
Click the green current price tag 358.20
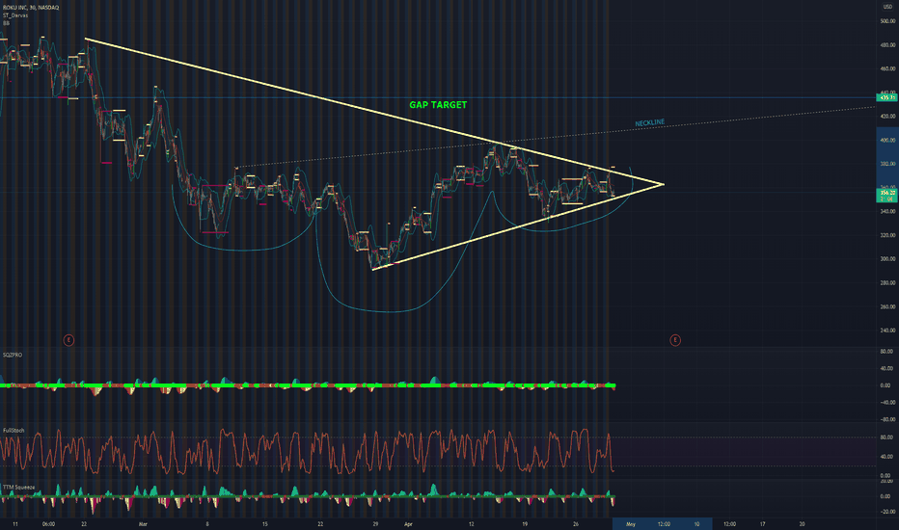coord(887,196)
